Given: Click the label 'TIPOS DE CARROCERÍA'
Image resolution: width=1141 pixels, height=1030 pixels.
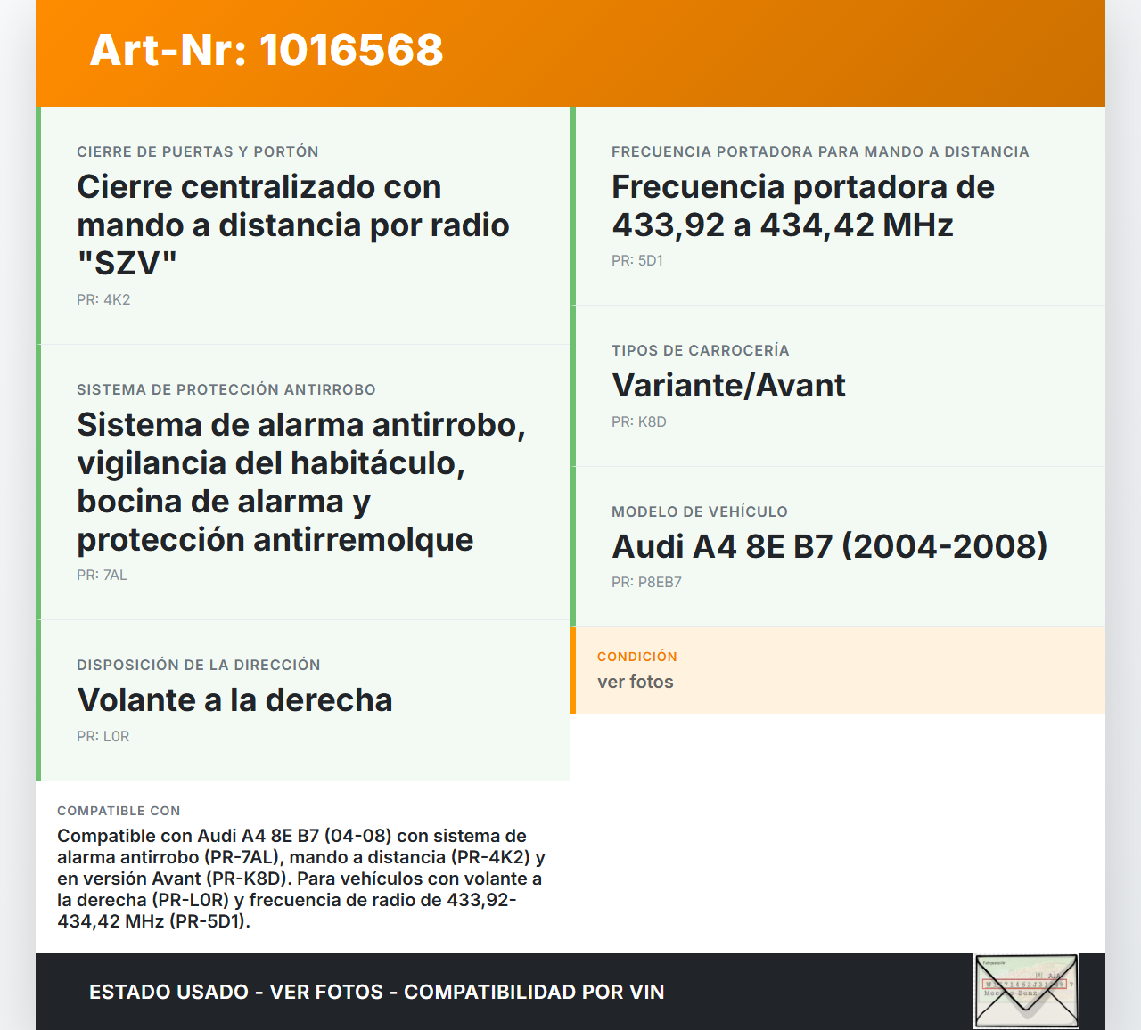Looking at the screenshot, I should click(x=701, y=350).
